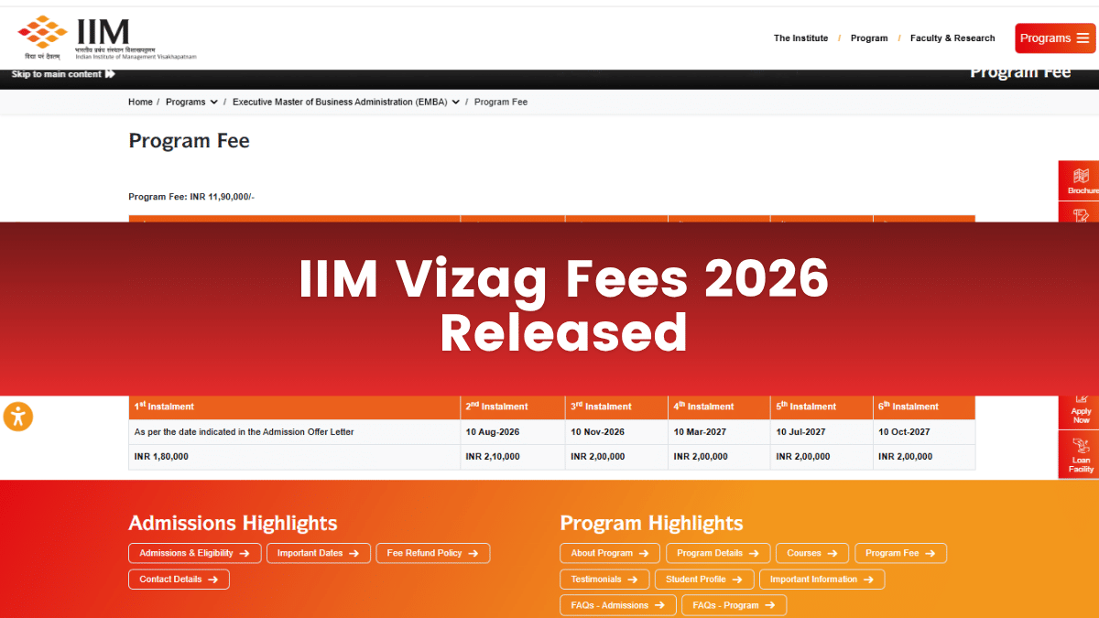Click the Home breadcrumb link
The width and height of the screenshot is (1099, 618).
coord(140,102)
